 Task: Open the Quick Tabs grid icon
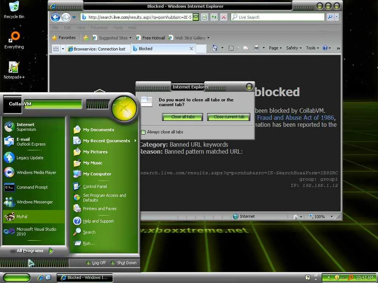pos(56,49)
